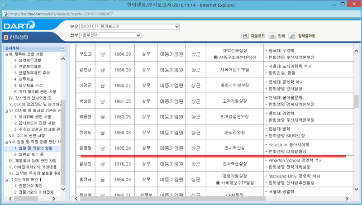The height and width of the screenshot is (205, 362).
Task: Open 1. 요약재무정보 in the index
Action: [x=28, y=60]
